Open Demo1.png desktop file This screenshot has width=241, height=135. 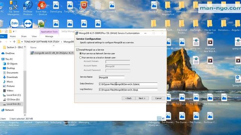click(x=56, y=7)
